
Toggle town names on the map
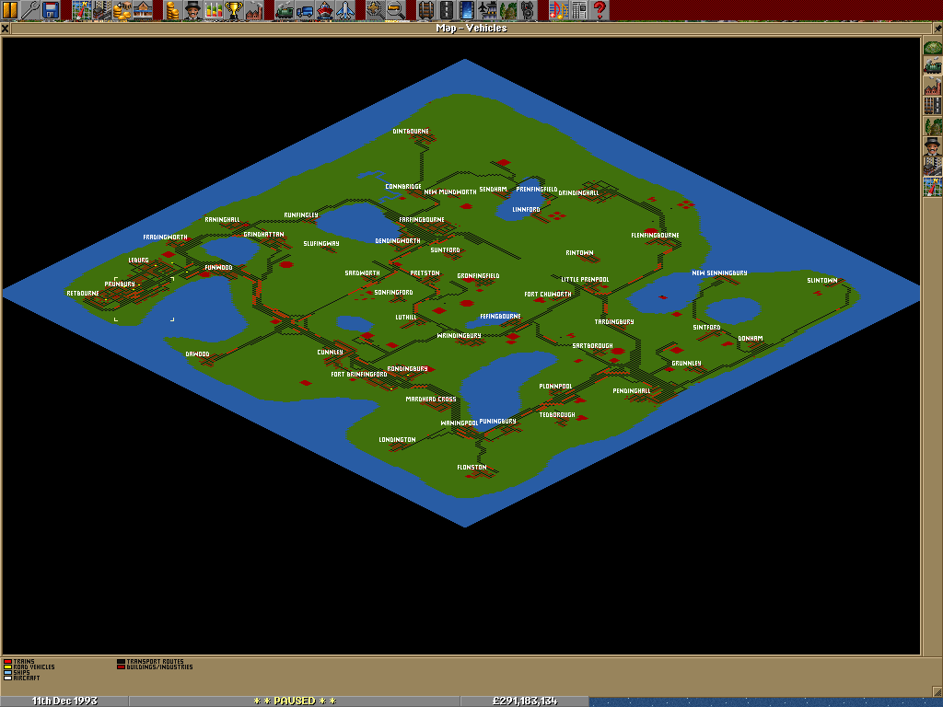click(x=932, y=166)
